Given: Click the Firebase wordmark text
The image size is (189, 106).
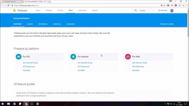Looking at the screenshot, I should point(22,11).
